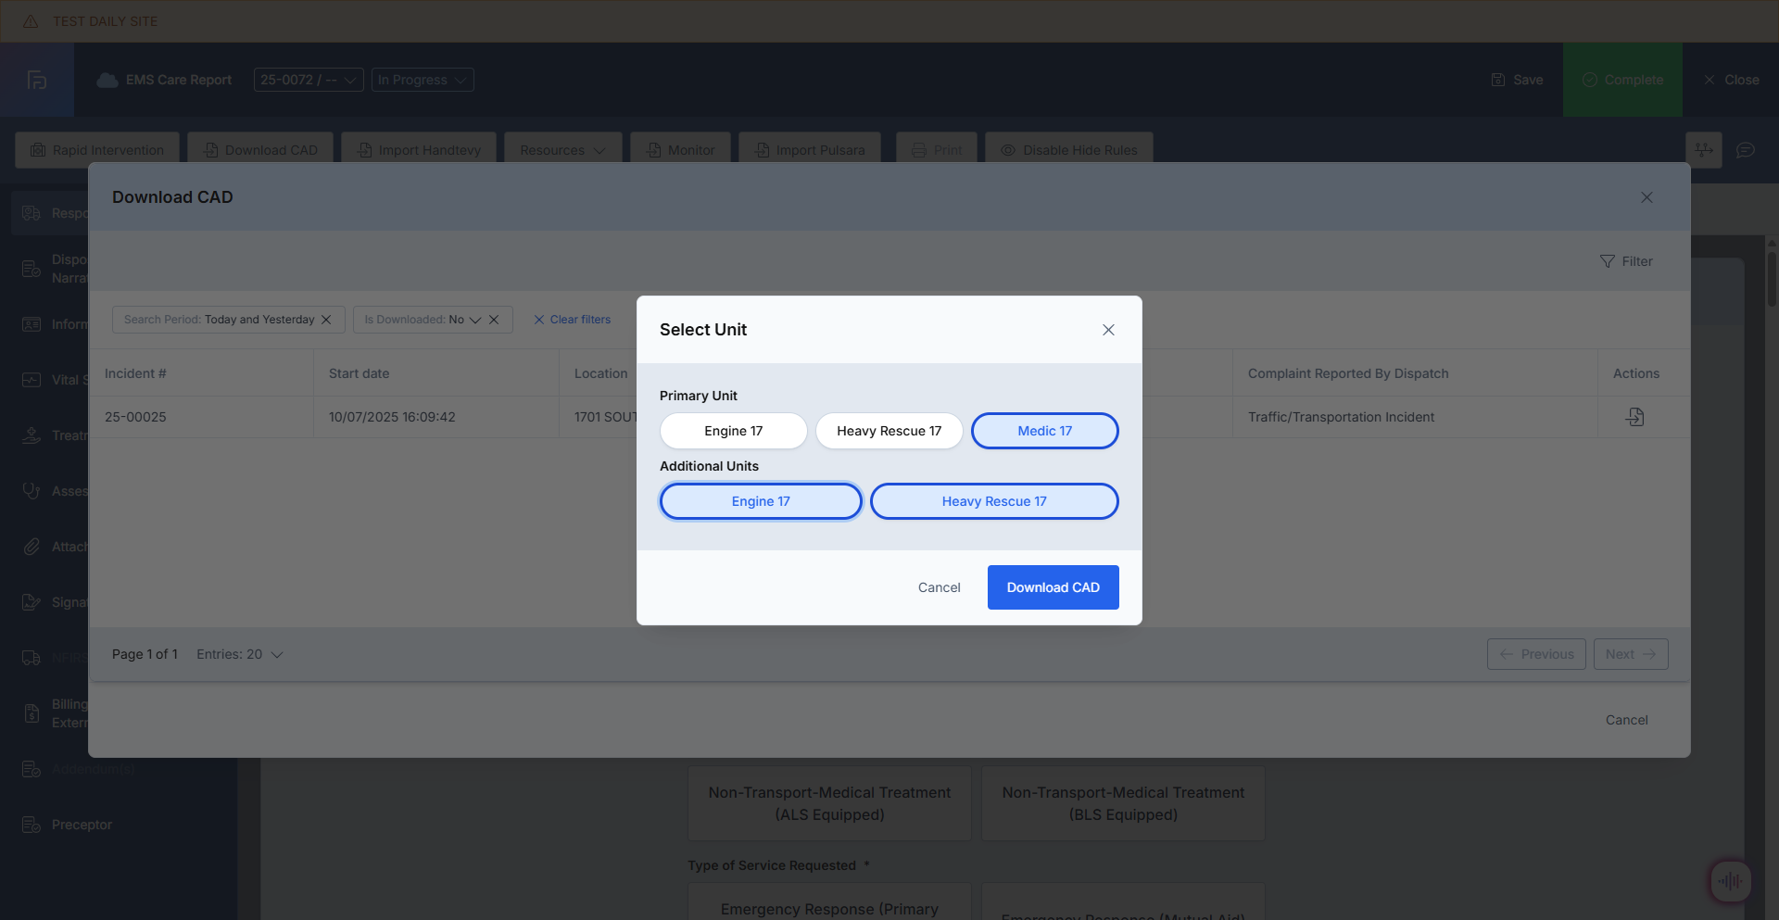The height and width of the screenshot is (920, 1779).
Task: Toggle Heavy Rescue 17 under Additional Units
Action: click(993, 501)
